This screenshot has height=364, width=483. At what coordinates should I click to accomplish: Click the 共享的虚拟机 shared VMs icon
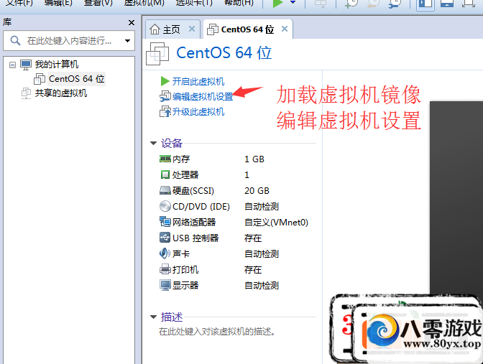pos(26,93)
